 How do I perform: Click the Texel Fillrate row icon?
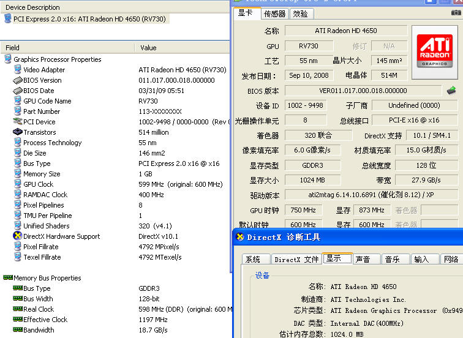coord(18,257)
